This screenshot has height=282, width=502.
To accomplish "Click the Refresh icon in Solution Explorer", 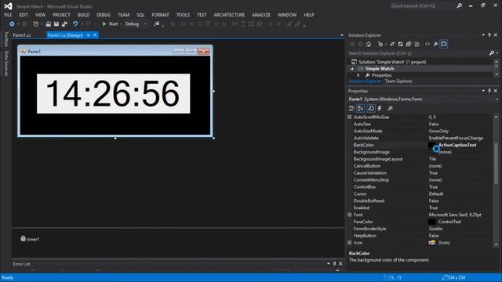I will coord(401,44).
